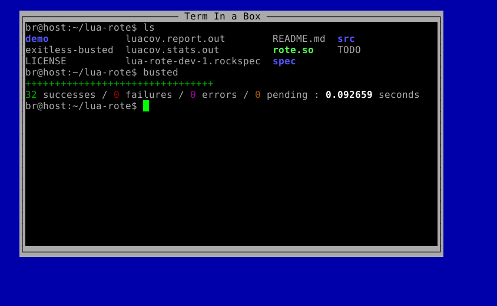Click the row of green plus signs

point(119,84)
